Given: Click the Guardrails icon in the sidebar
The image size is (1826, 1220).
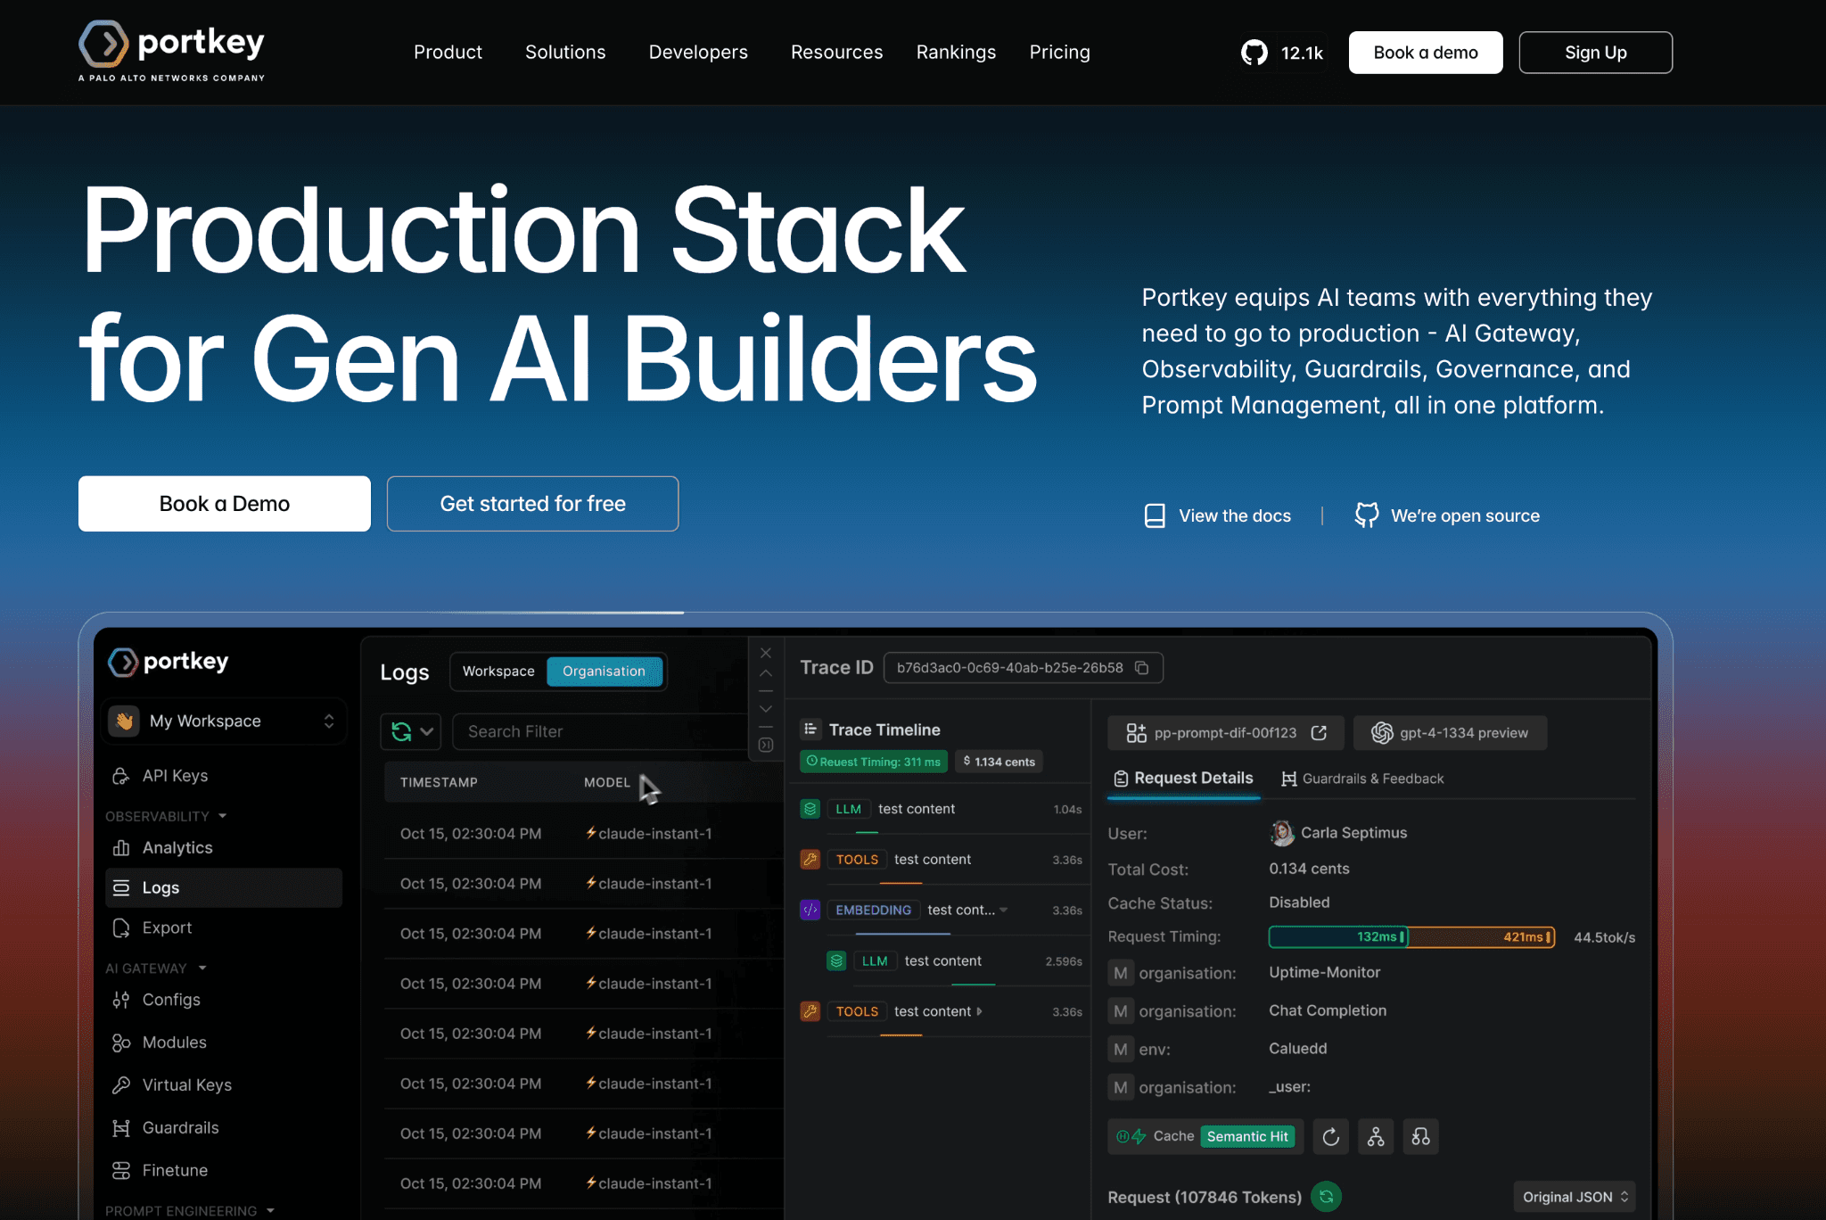Looking at the screenshot, I should click(121, 1128).
